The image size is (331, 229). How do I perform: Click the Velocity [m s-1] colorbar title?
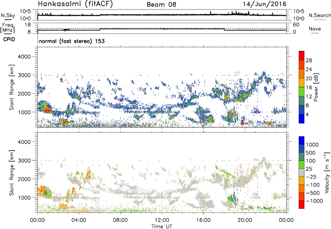[x=327, y=172]
